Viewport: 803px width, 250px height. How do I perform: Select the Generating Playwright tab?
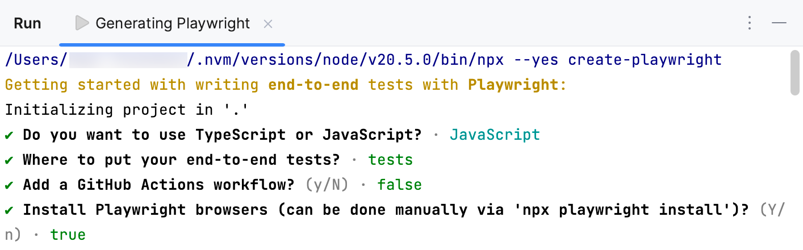pos(172,23)
